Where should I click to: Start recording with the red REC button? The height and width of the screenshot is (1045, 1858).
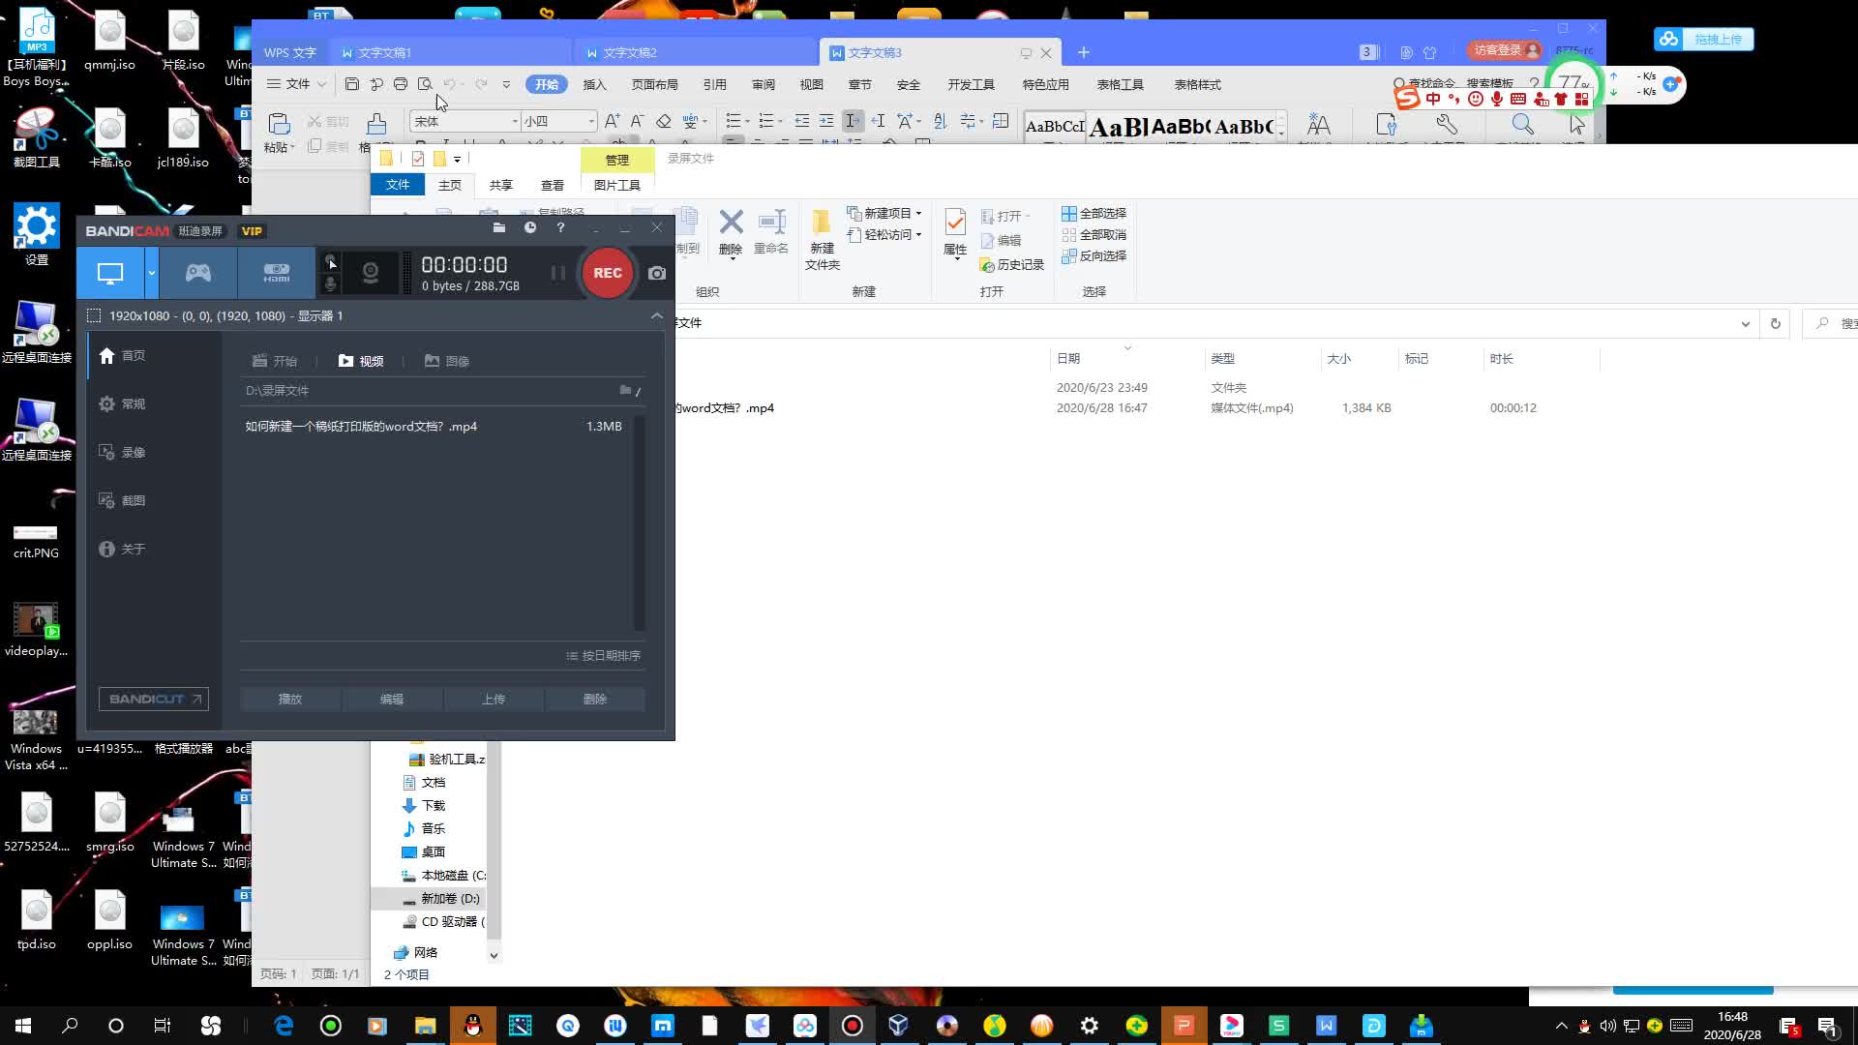tap(607, 273)
